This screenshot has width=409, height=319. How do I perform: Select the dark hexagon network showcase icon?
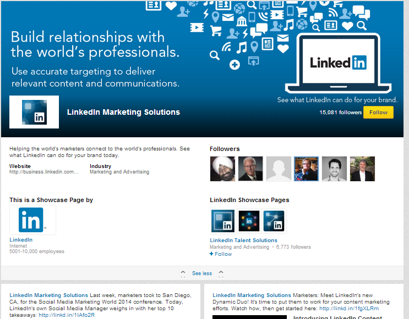click(249, 221)
